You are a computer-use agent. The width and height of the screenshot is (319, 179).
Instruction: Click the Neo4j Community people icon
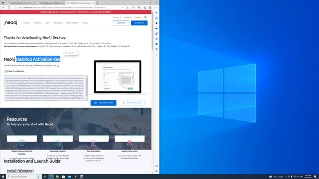(x=130, y=143)
